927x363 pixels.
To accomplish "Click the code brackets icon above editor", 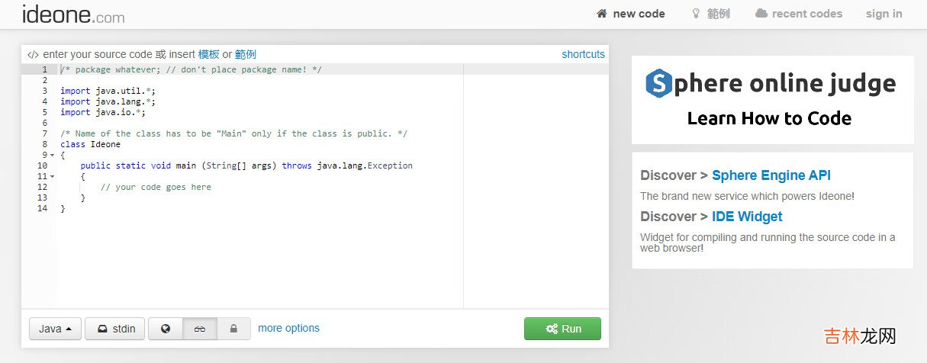I will click(x=33, y=55).
